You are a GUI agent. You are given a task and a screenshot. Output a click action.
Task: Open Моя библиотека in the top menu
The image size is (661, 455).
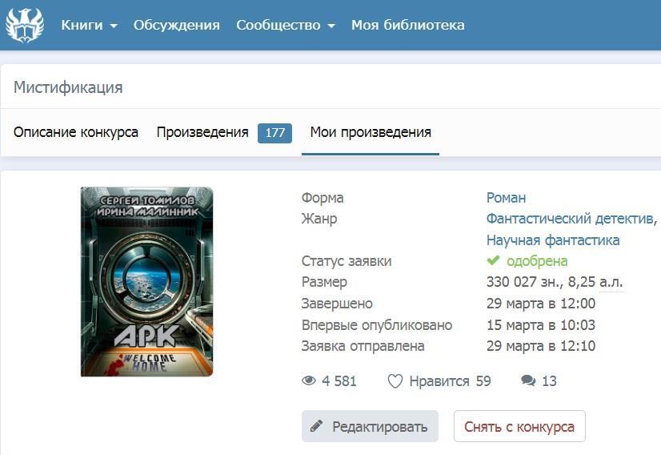[407, 25]
